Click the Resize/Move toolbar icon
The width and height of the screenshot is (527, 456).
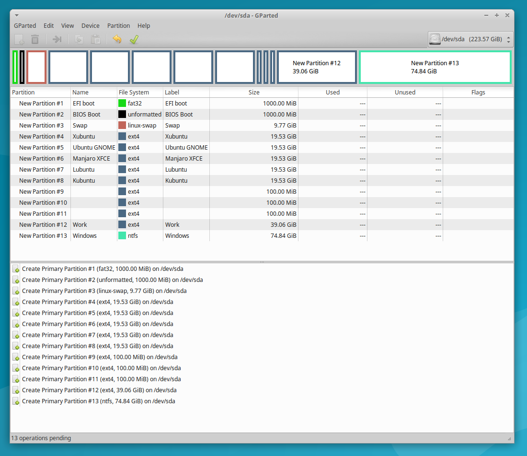(57, 40)
